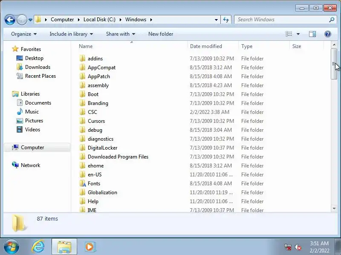The height and width of the screenshot is (255, 341).
Task: Click the magnifier search icon
Action: point(332,20)
